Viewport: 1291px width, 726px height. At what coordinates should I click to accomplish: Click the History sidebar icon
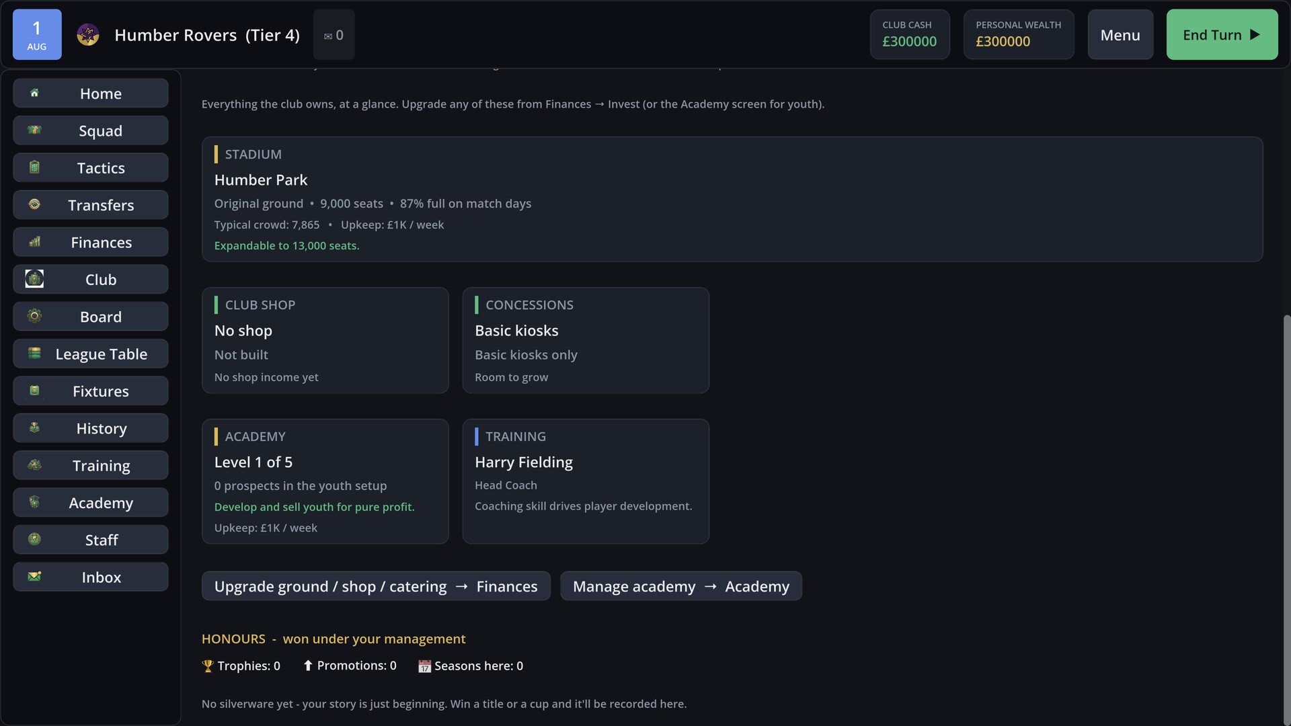(x=34, y=428)
